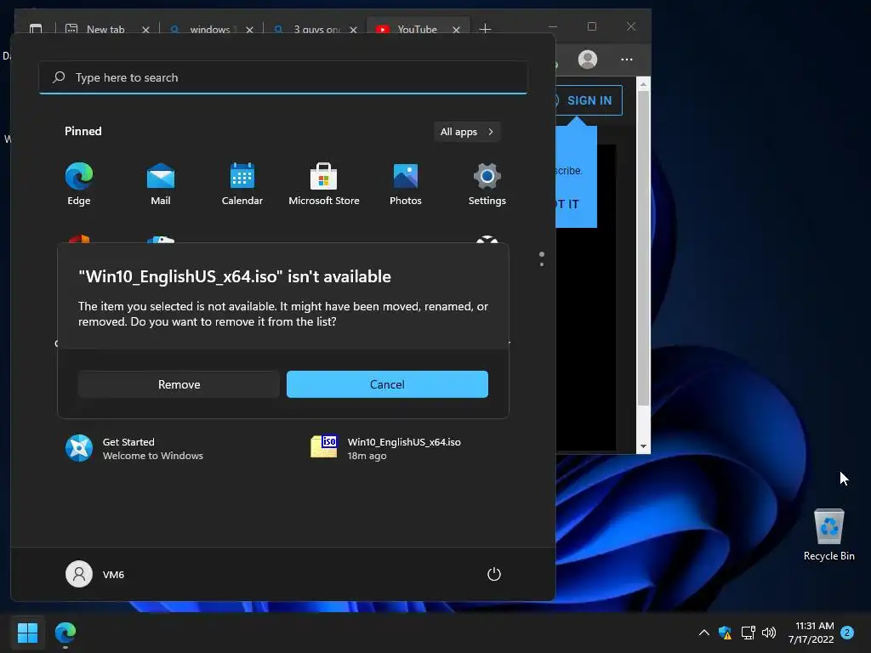
Task: Open the network tray icon
Action: (749, 633)
